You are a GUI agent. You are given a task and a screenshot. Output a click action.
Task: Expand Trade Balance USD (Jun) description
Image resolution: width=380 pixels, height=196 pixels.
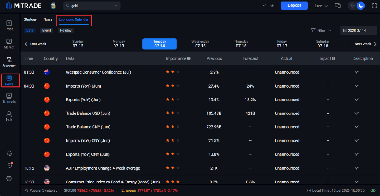click(x=356, y=113)
